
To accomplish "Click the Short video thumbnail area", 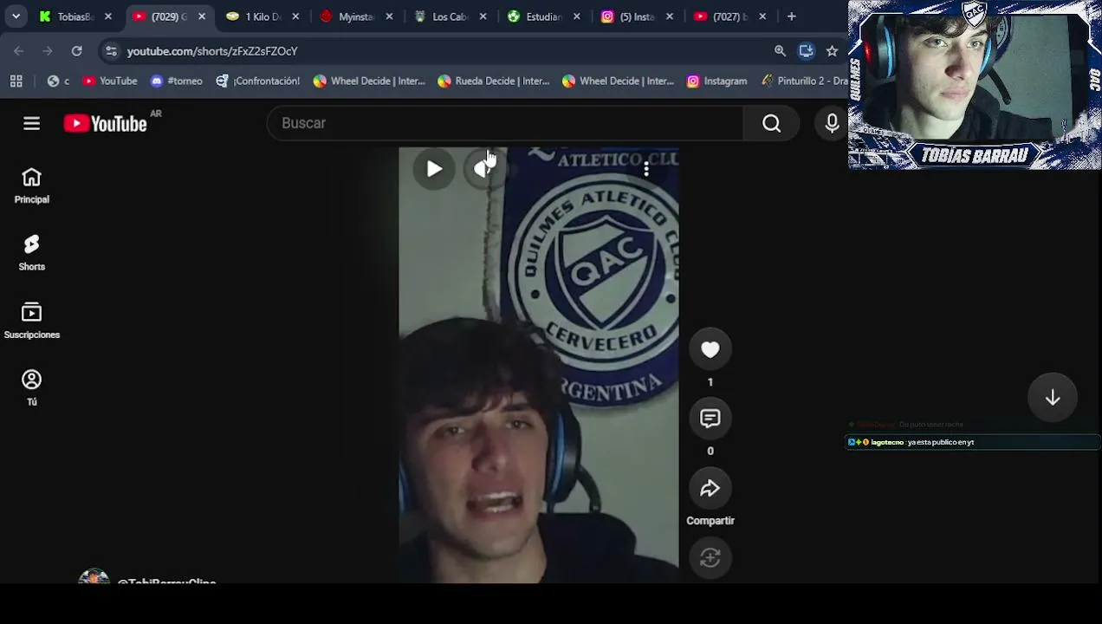I will [x=539, y=365].
